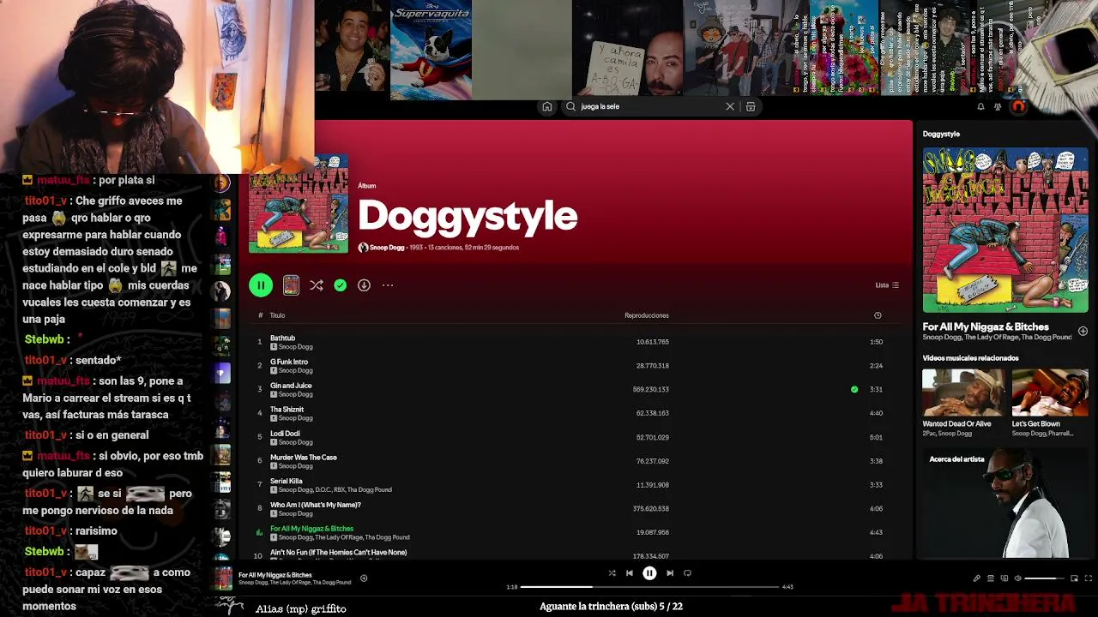The image size is (1098, 617).
Task: Add current song to library from right panel
Action: pyautogui.click(x=1083, y=331)
